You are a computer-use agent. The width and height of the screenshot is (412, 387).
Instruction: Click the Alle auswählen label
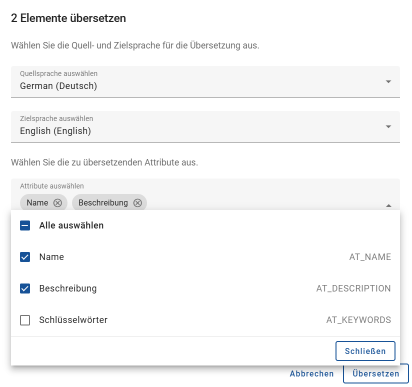tap(71, 225)
